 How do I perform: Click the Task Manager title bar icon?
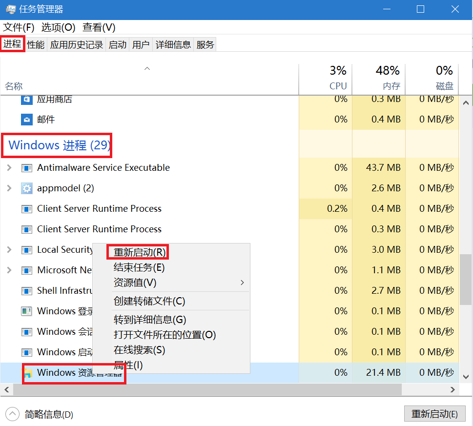(x=11, y=9)
